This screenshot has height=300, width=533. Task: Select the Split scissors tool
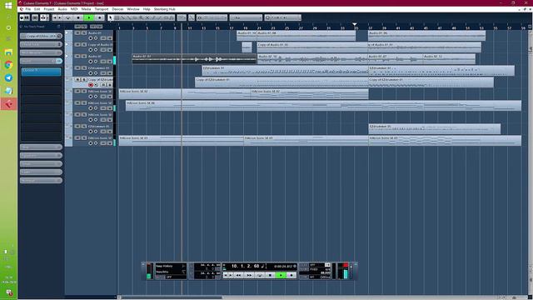click(x=122, y=17)
